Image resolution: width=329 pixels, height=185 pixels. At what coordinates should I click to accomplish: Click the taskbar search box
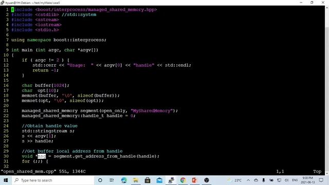53,180
